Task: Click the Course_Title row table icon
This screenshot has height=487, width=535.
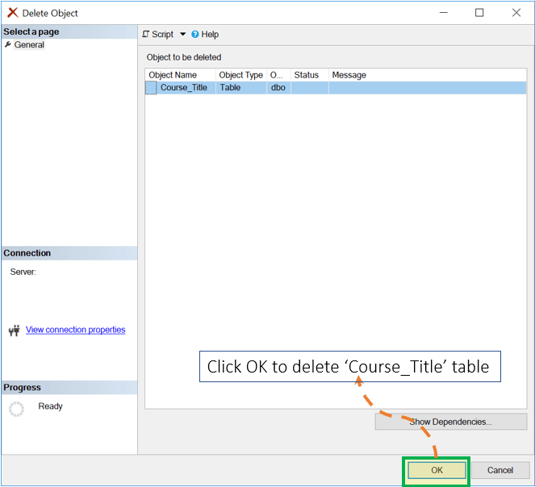Action: 151,88
